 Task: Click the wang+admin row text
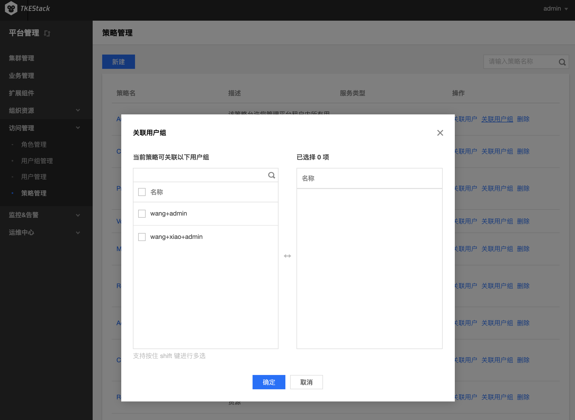tap(169, 213)
